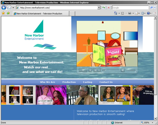This screenshot has width=158, height=125.
Task: Open the zoom level dropdown arrow
Action: point(152,123)
